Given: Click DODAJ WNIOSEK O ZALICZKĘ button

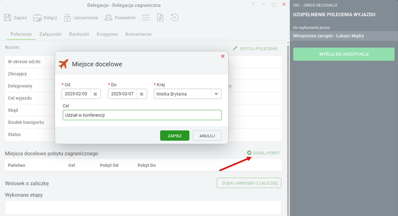Looking at the screenshot, I should pos(249,183).
